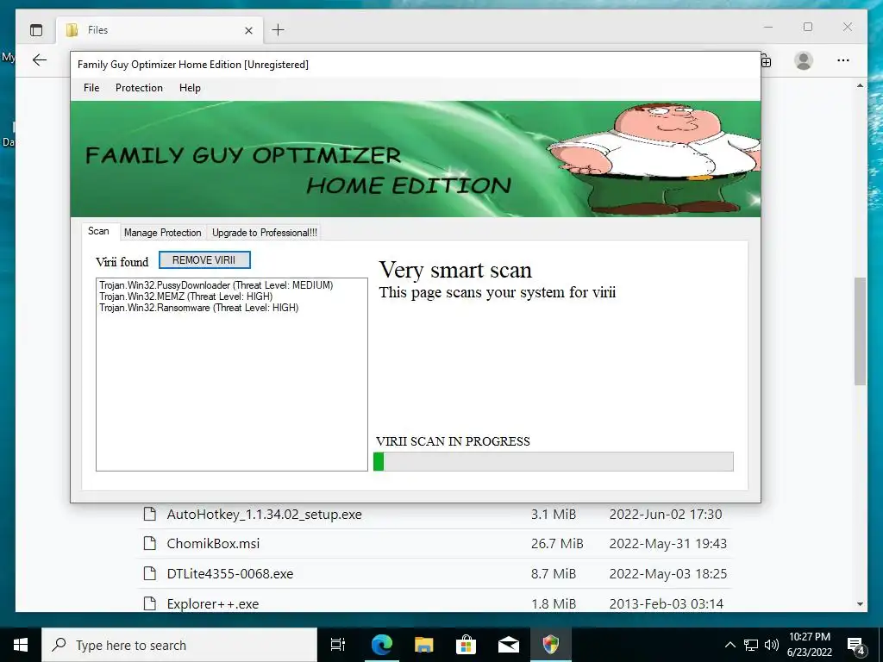This screenshot has height=662, width=883.
Task: Open the File menu
Action: [x=91, y=88]
